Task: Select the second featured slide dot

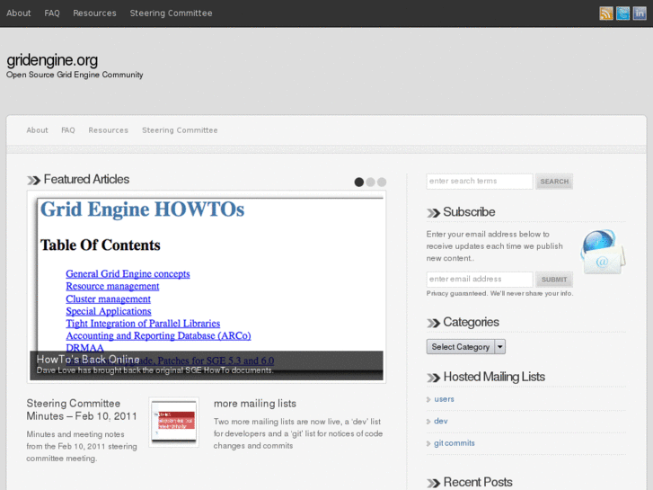Action: (370, 182)
